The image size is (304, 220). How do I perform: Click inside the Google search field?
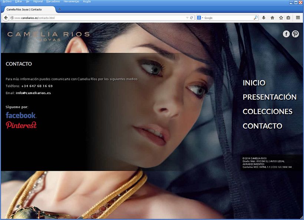228,18
